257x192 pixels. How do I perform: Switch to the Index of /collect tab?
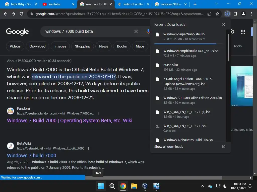pos(134,4)
